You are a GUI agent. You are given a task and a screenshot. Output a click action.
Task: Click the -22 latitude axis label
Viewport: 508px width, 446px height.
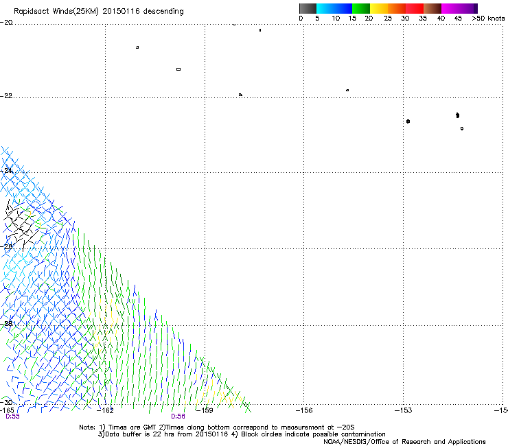[x=6, y=96]
